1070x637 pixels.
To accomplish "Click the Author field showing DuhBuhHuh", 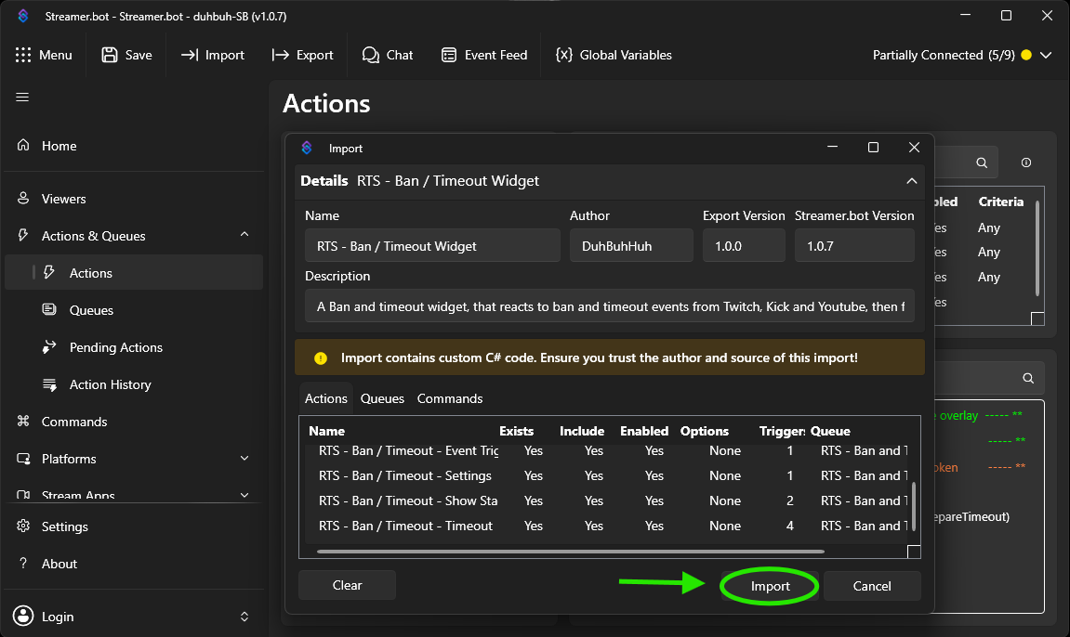I will [x=631, y=246].
